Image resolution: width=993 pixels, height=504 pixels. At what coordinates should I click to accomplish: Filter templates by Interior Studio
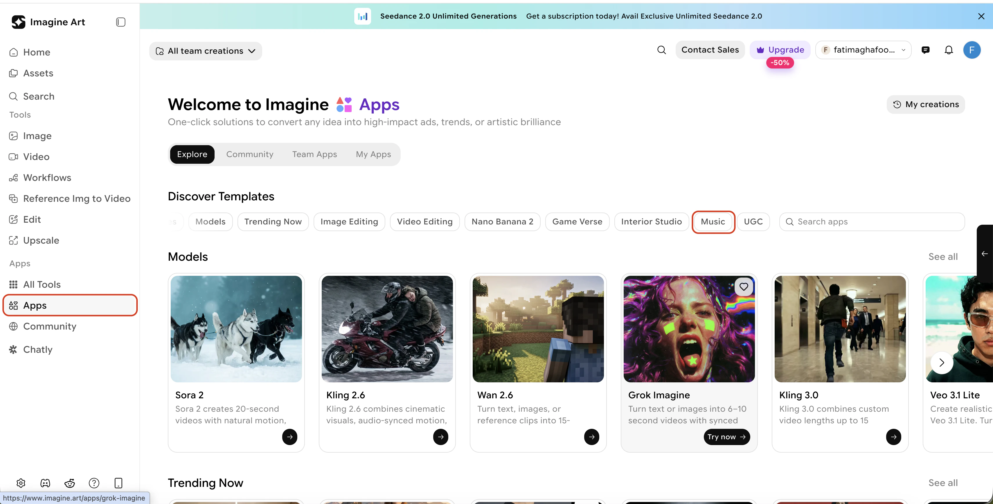click(652, 222)
